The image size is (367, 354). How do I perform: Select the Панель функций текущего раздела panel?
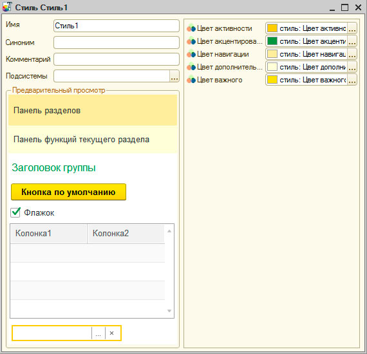(93, 140)
